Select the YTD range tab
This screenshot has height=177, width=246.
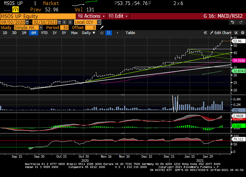[x=44, y=33]
